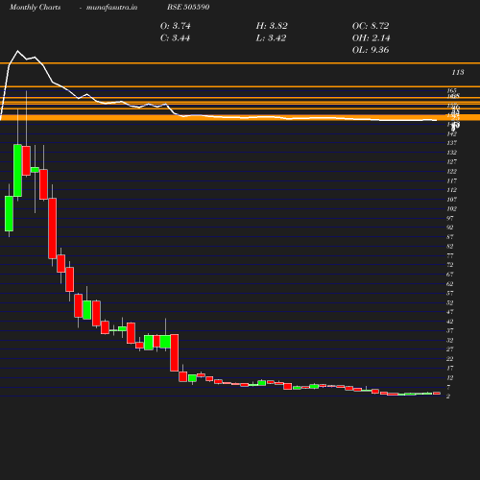This screenshot has height=480, width=480.
Task: Click the 'OL: 9.36' reading
Action: 371,50
